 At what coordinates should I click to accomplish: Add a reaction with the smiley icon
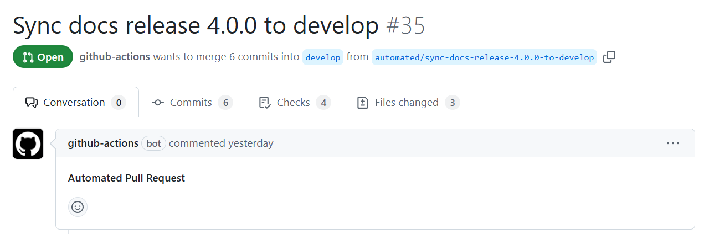[x=78, y=207]
